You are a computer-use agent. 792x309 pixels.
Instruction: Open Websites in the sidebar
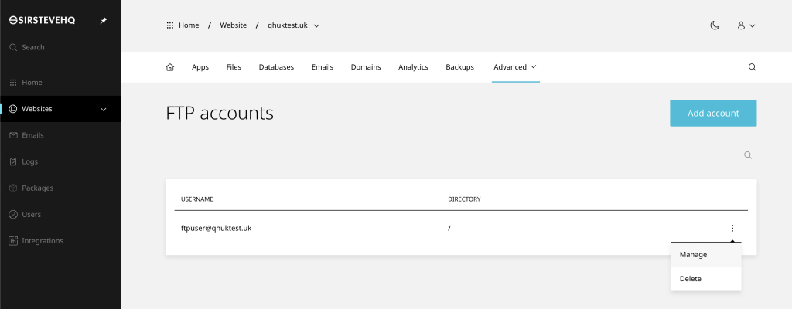click(x=60, y=109)
